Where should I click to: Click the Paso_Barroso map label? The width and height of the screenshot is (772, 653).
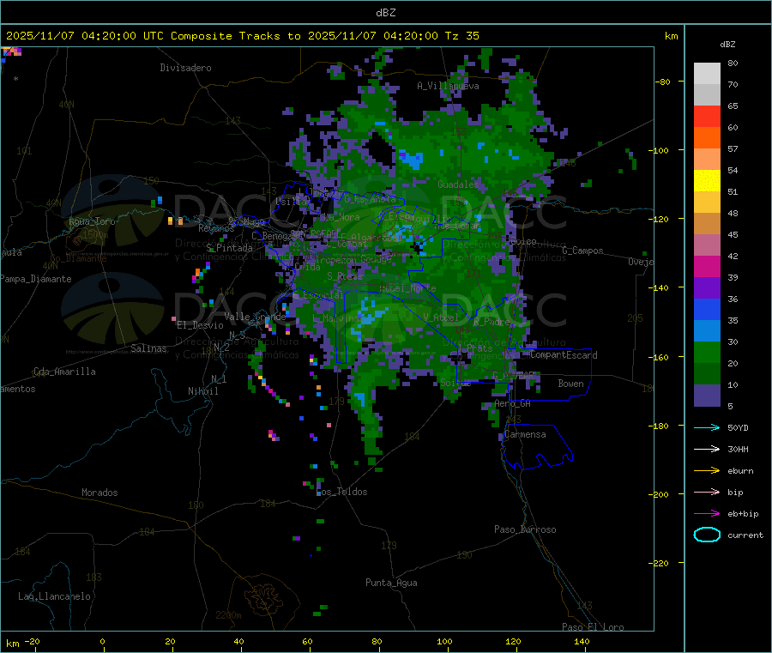point(525,529)
